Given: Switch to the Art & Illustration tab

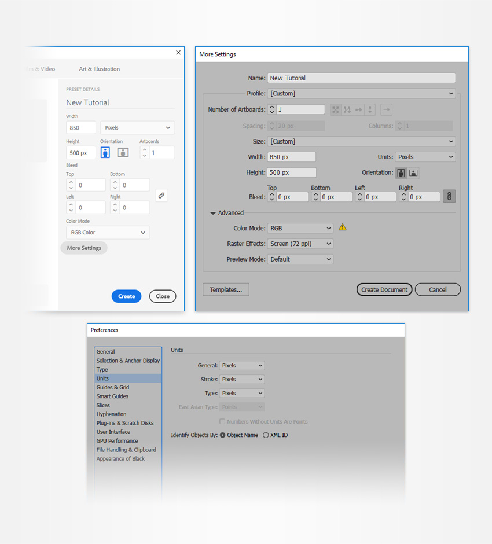Looking at the screenshot, I should pos(99,69).
